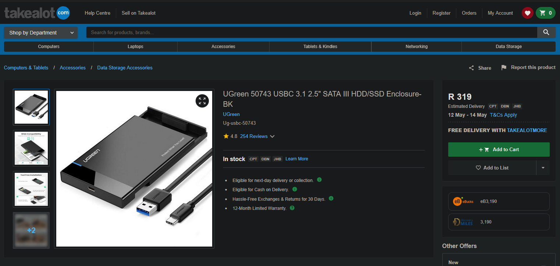Click the fullscreen expand image icon

point(202,101)
